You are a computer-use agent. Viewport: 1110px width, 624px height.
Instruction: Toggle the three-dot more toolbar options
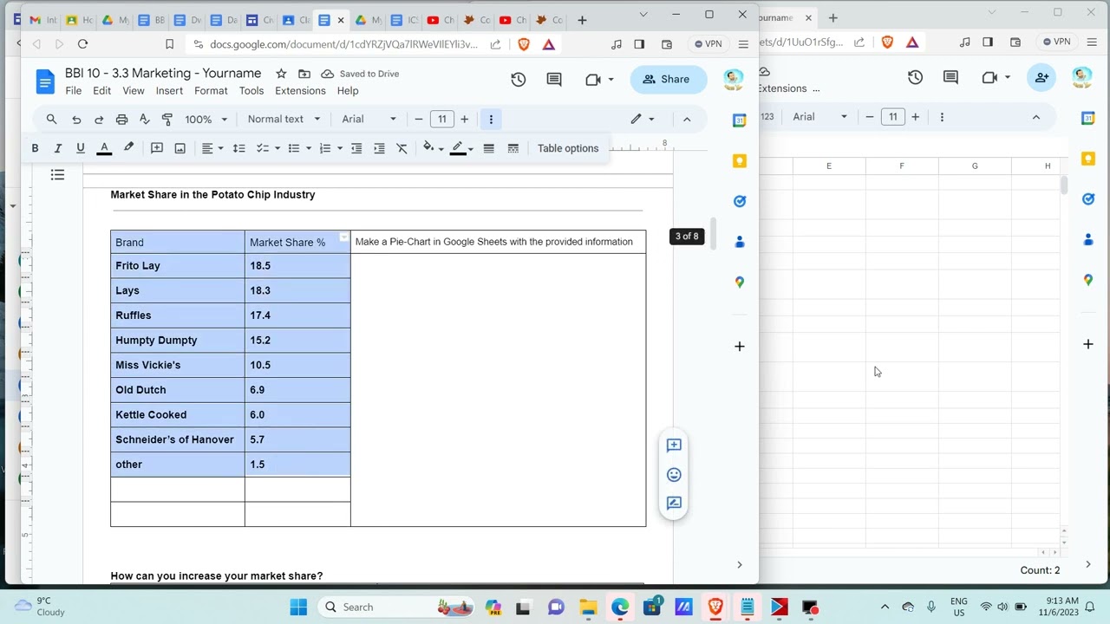coord(491,119)
